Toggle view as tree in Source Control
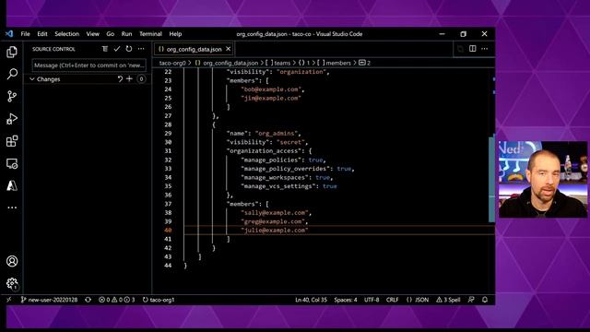This screenshot has width=590, height=332. pyautogui.click(x=105, y=49)
